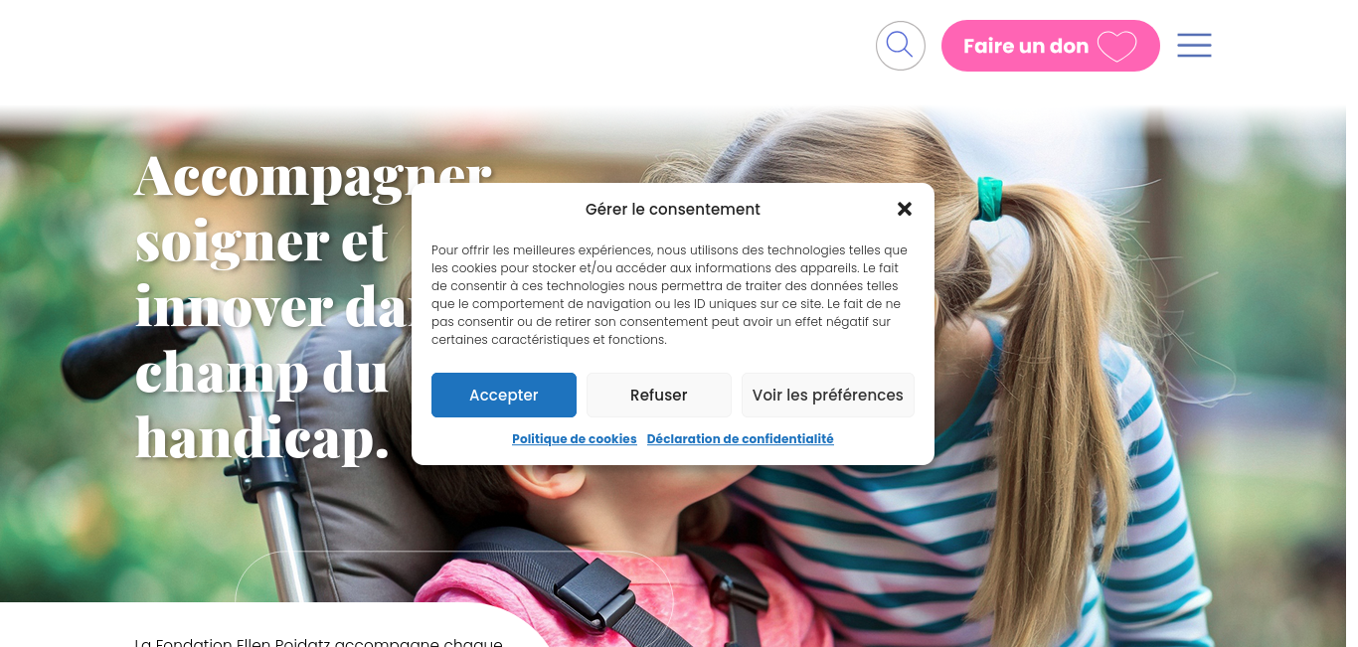Close the consent dialog with X

pos(905,209)
